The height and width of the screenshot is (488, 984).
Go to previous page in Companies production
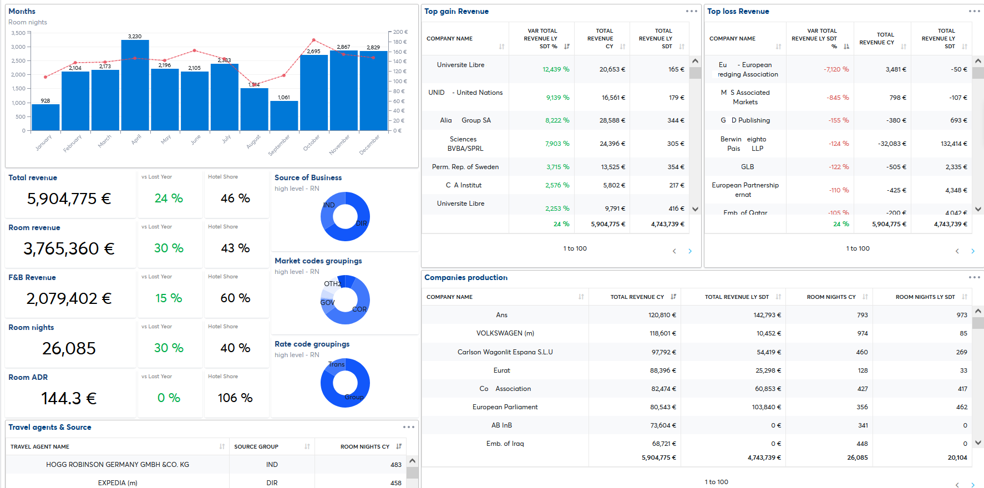pos(957,485)
